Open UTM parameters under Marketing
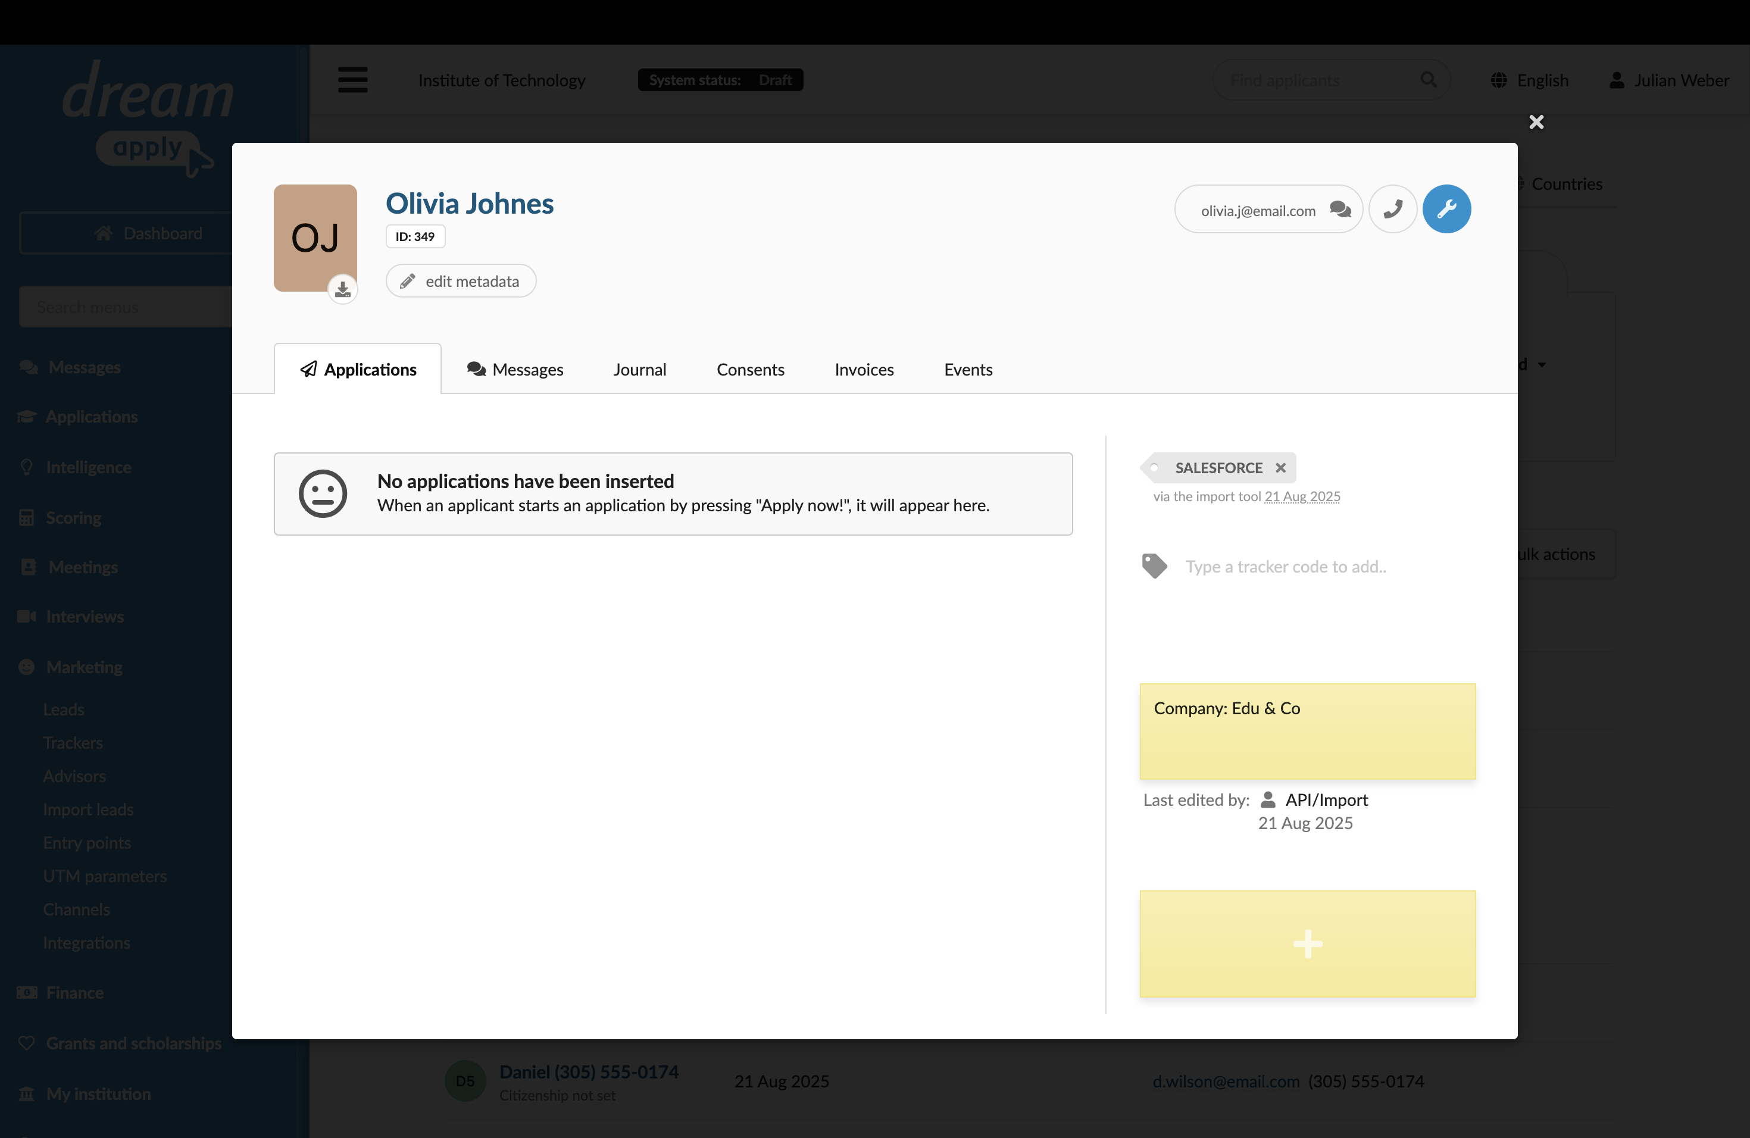This screenshot has width=1750, height=1138. click(104, 876)
